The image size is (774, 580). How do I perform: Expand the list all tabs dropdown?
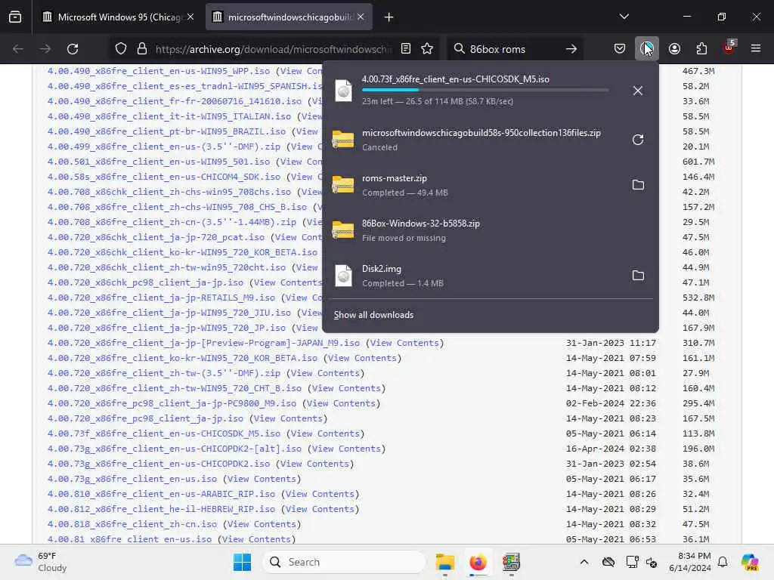point(624,17)
